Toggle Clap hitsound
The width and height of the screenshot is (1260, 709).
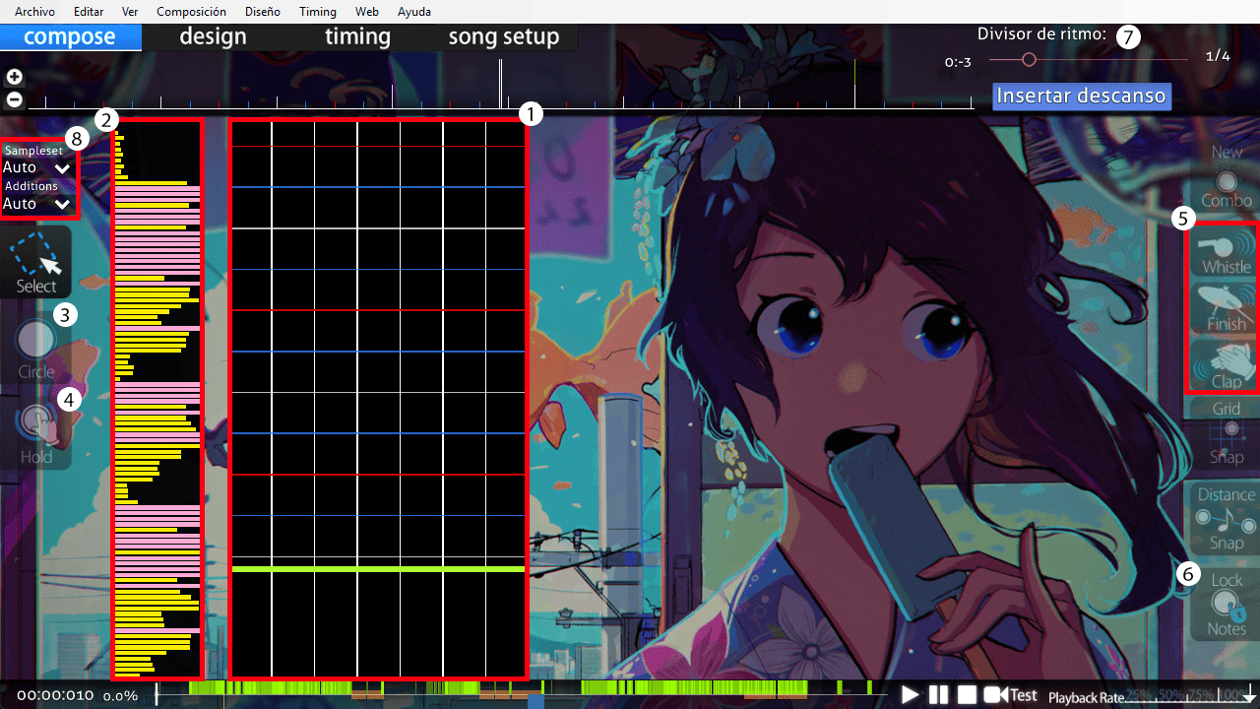pyautogui.click(x=1226, y=365)
